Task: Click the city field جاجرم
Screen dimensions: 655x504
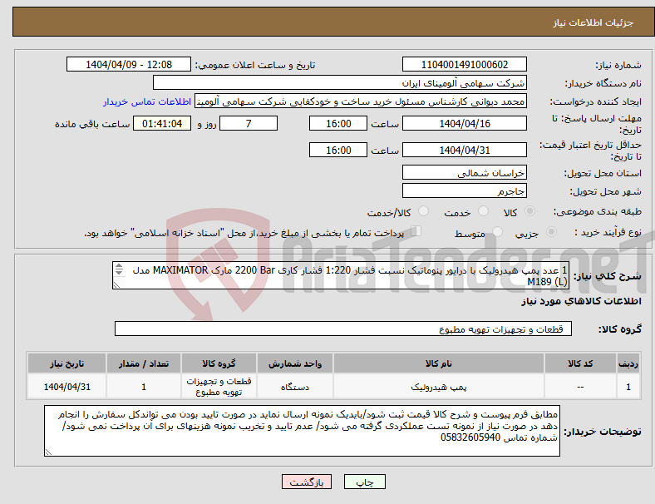Action: pyautogui.click(x=465, y=190)
